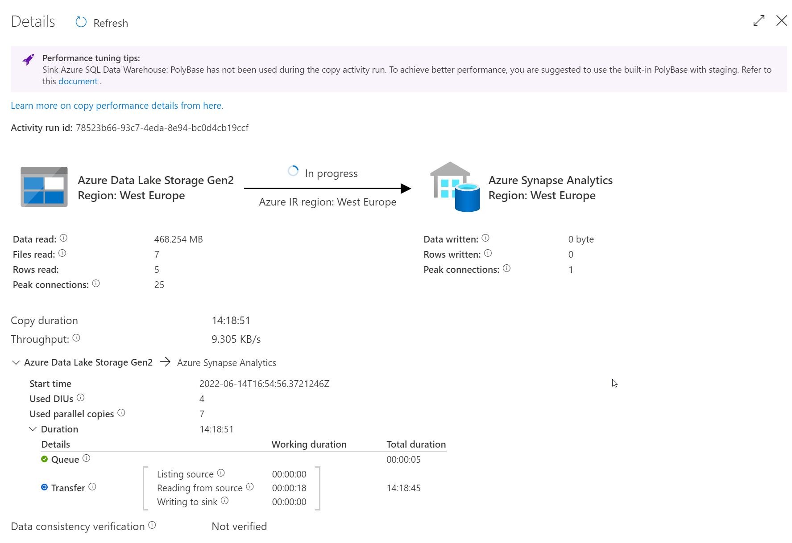Click the Refresh button

click(x=102, y=23)
